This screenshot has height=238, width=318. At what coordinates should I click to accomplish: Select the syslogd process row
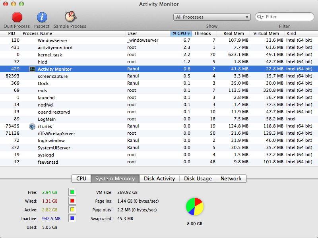coord(159,155)
